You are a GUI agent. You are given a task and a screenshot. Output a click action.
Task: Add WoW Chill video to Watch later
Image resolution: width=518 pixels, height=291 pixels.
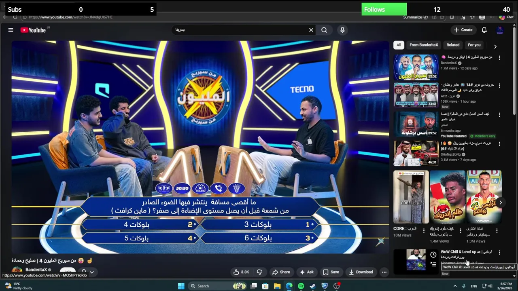click(433, 255)
